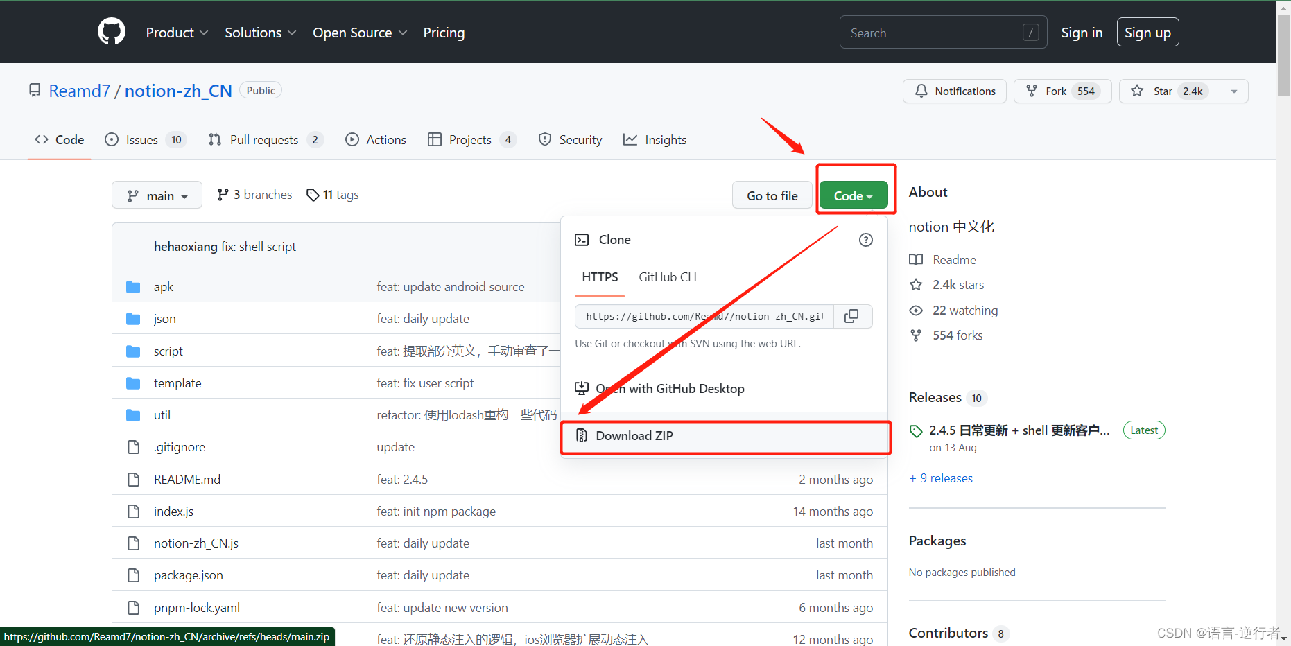Copy the clone URL with clipboard icon
The height and width of the screenshot is (646, 1291).
tap(851, 316)
